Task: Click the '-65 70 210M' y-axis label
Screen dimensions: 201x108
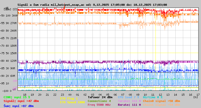Action: (8, 38)
